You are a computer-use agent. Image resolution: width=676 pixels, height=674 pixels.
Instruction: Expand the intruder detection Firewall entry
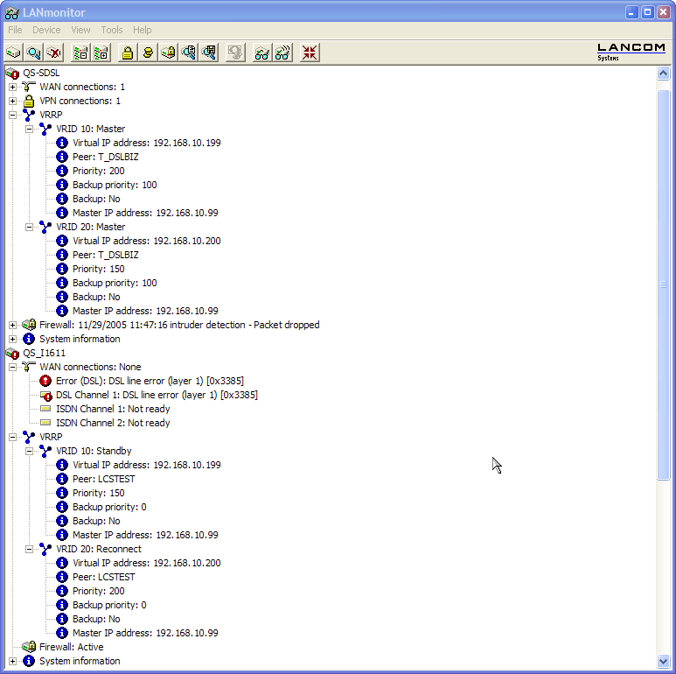(12, 325)
